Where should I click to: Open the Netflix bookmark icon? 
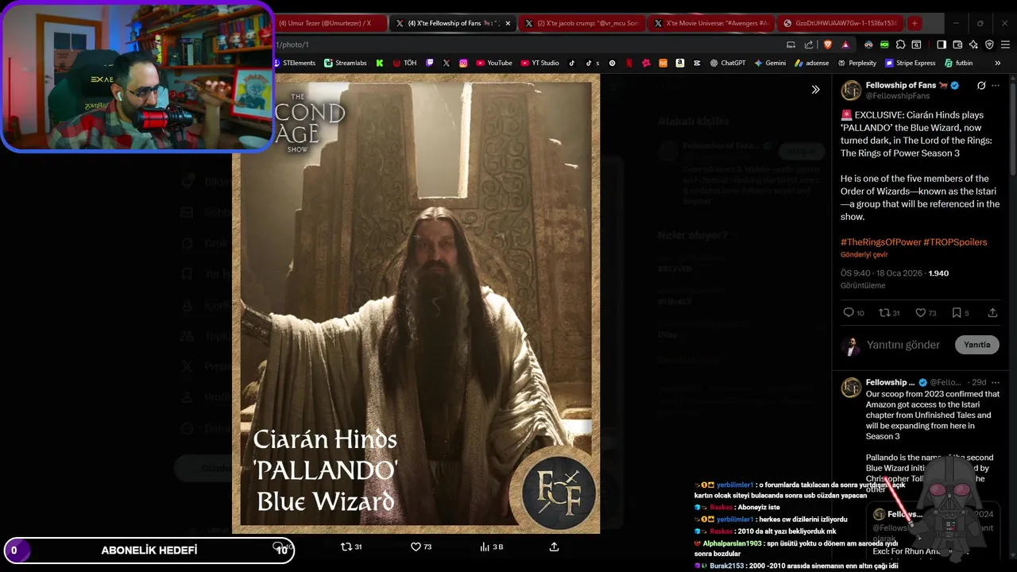[629, 63]
